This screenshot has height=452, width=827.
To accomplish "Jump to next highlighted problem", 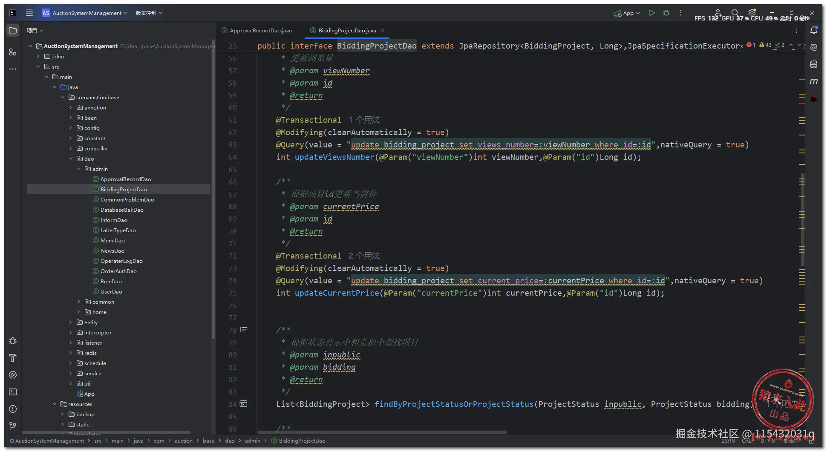I will pos(800,45).
